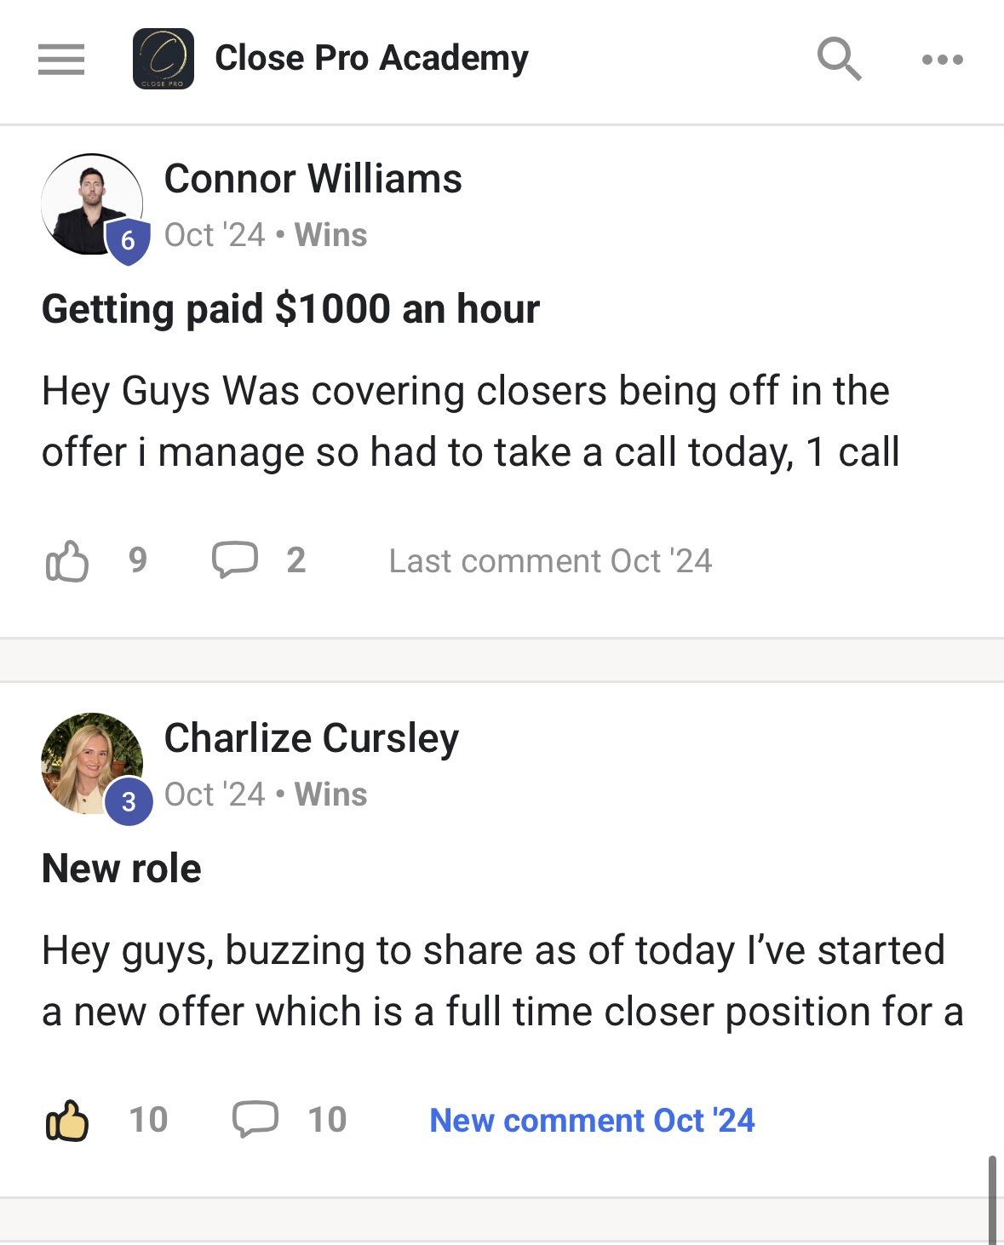
Task: View Connor Williams' profile picture
Action: click(92, 204)
